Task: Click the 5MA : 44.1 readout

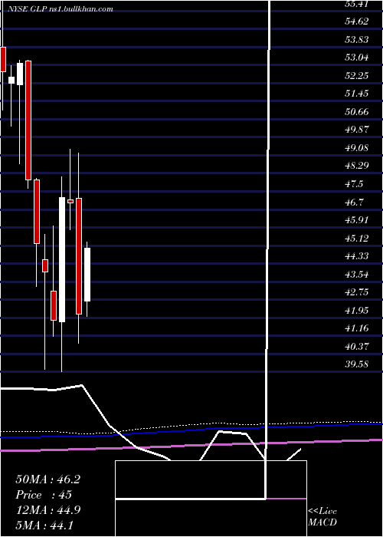Action: [x=44, y=525]
